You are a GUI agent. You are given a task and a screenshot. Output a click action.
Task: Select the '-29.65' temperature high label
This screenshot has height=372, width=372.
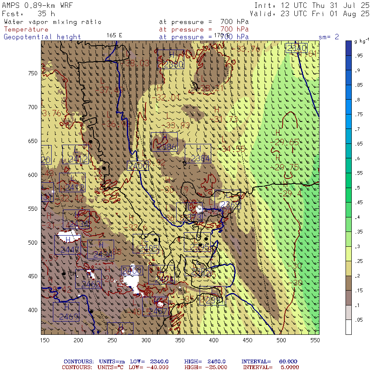[x=285, y=142]
